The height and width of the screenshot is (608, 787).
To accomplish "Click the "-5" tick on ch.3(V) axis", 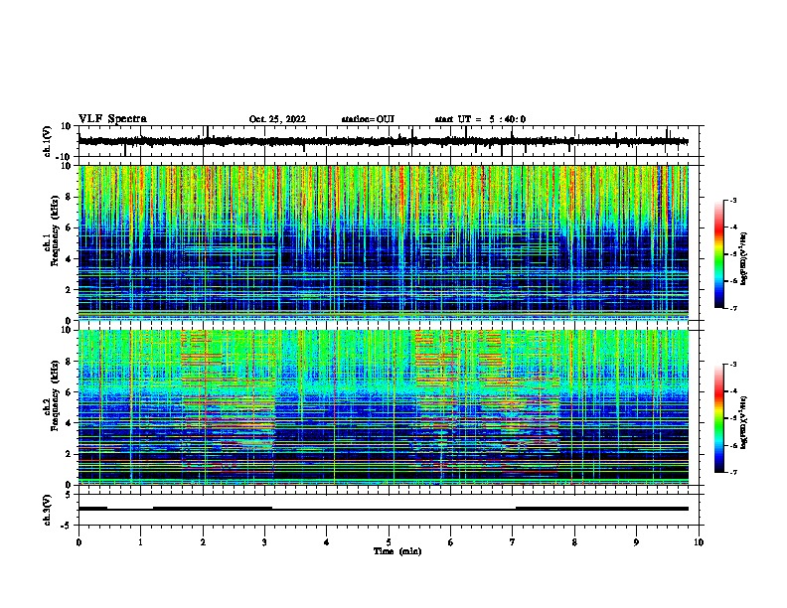I will (68, 526).
